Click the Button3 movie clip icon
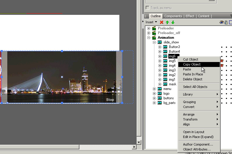Viewport: 232px width, 154px height. click(x=165, y=47)
